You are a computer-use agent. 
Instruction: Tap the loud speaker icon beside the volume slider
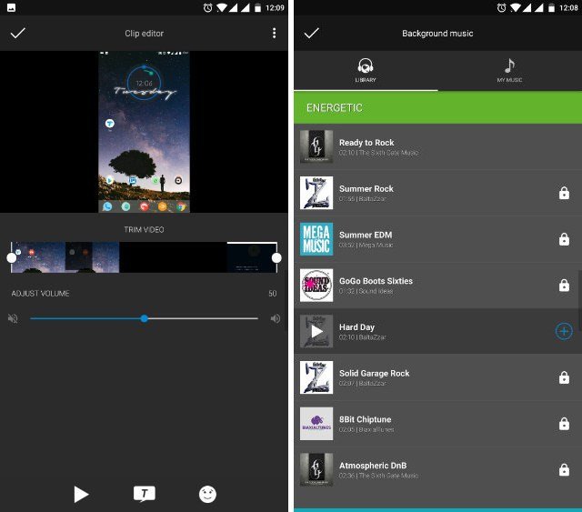tap(276, 318)
